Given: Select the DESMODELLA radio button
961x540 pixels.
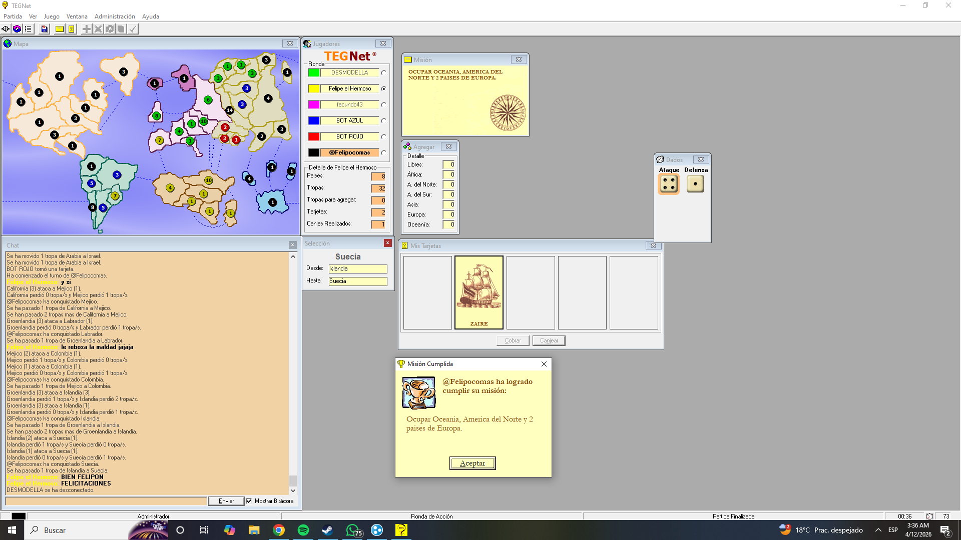Looking at the screenshot, I should click(384, 72).
